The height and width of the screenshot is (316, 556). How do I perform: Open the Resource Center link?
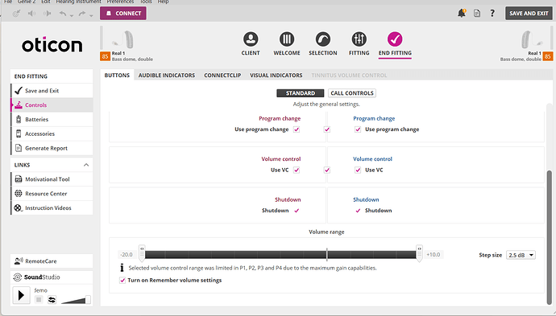pos(52,194)
